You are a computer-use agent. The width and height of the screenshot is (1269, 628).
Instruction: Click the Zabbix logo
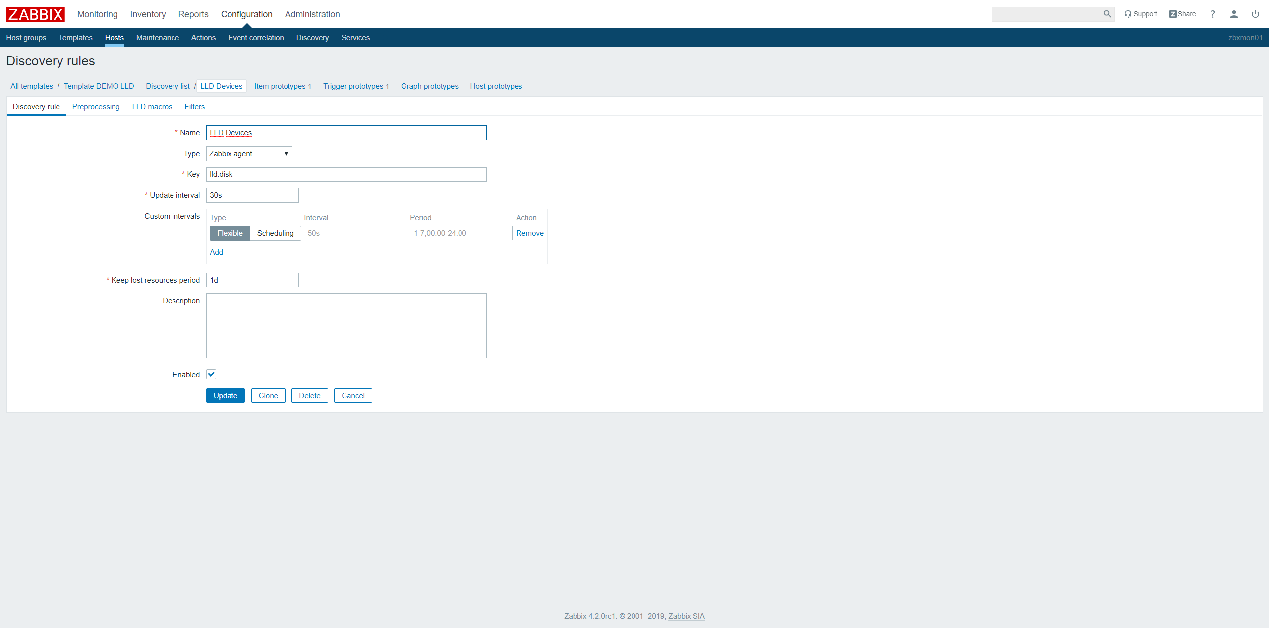(x=35, y=14)
